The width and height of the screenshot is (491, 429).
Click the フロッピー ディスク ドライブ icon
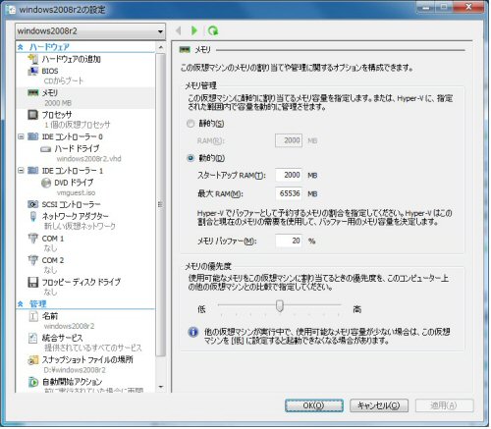pyautogui.click(x=32, y=282)
